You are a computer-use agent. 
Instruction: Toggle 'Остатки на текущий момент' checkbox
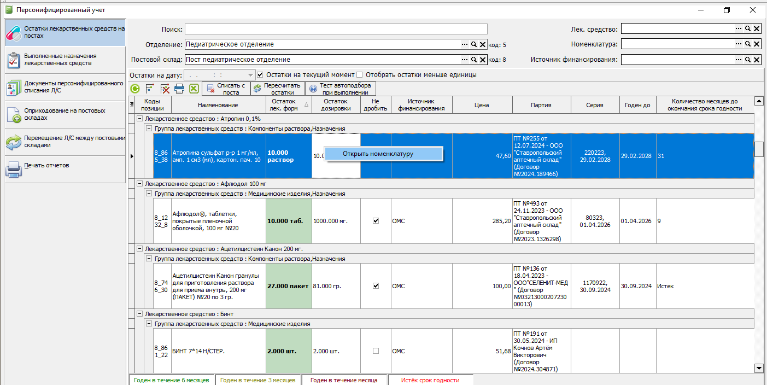coord(260,74)
